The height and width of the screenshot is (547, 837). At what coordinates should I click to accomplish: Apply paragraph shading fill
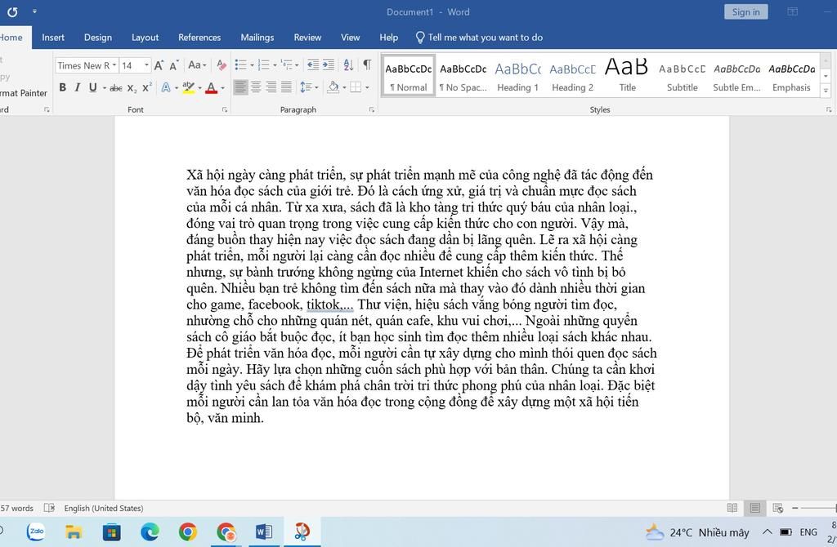coord(333,87)
